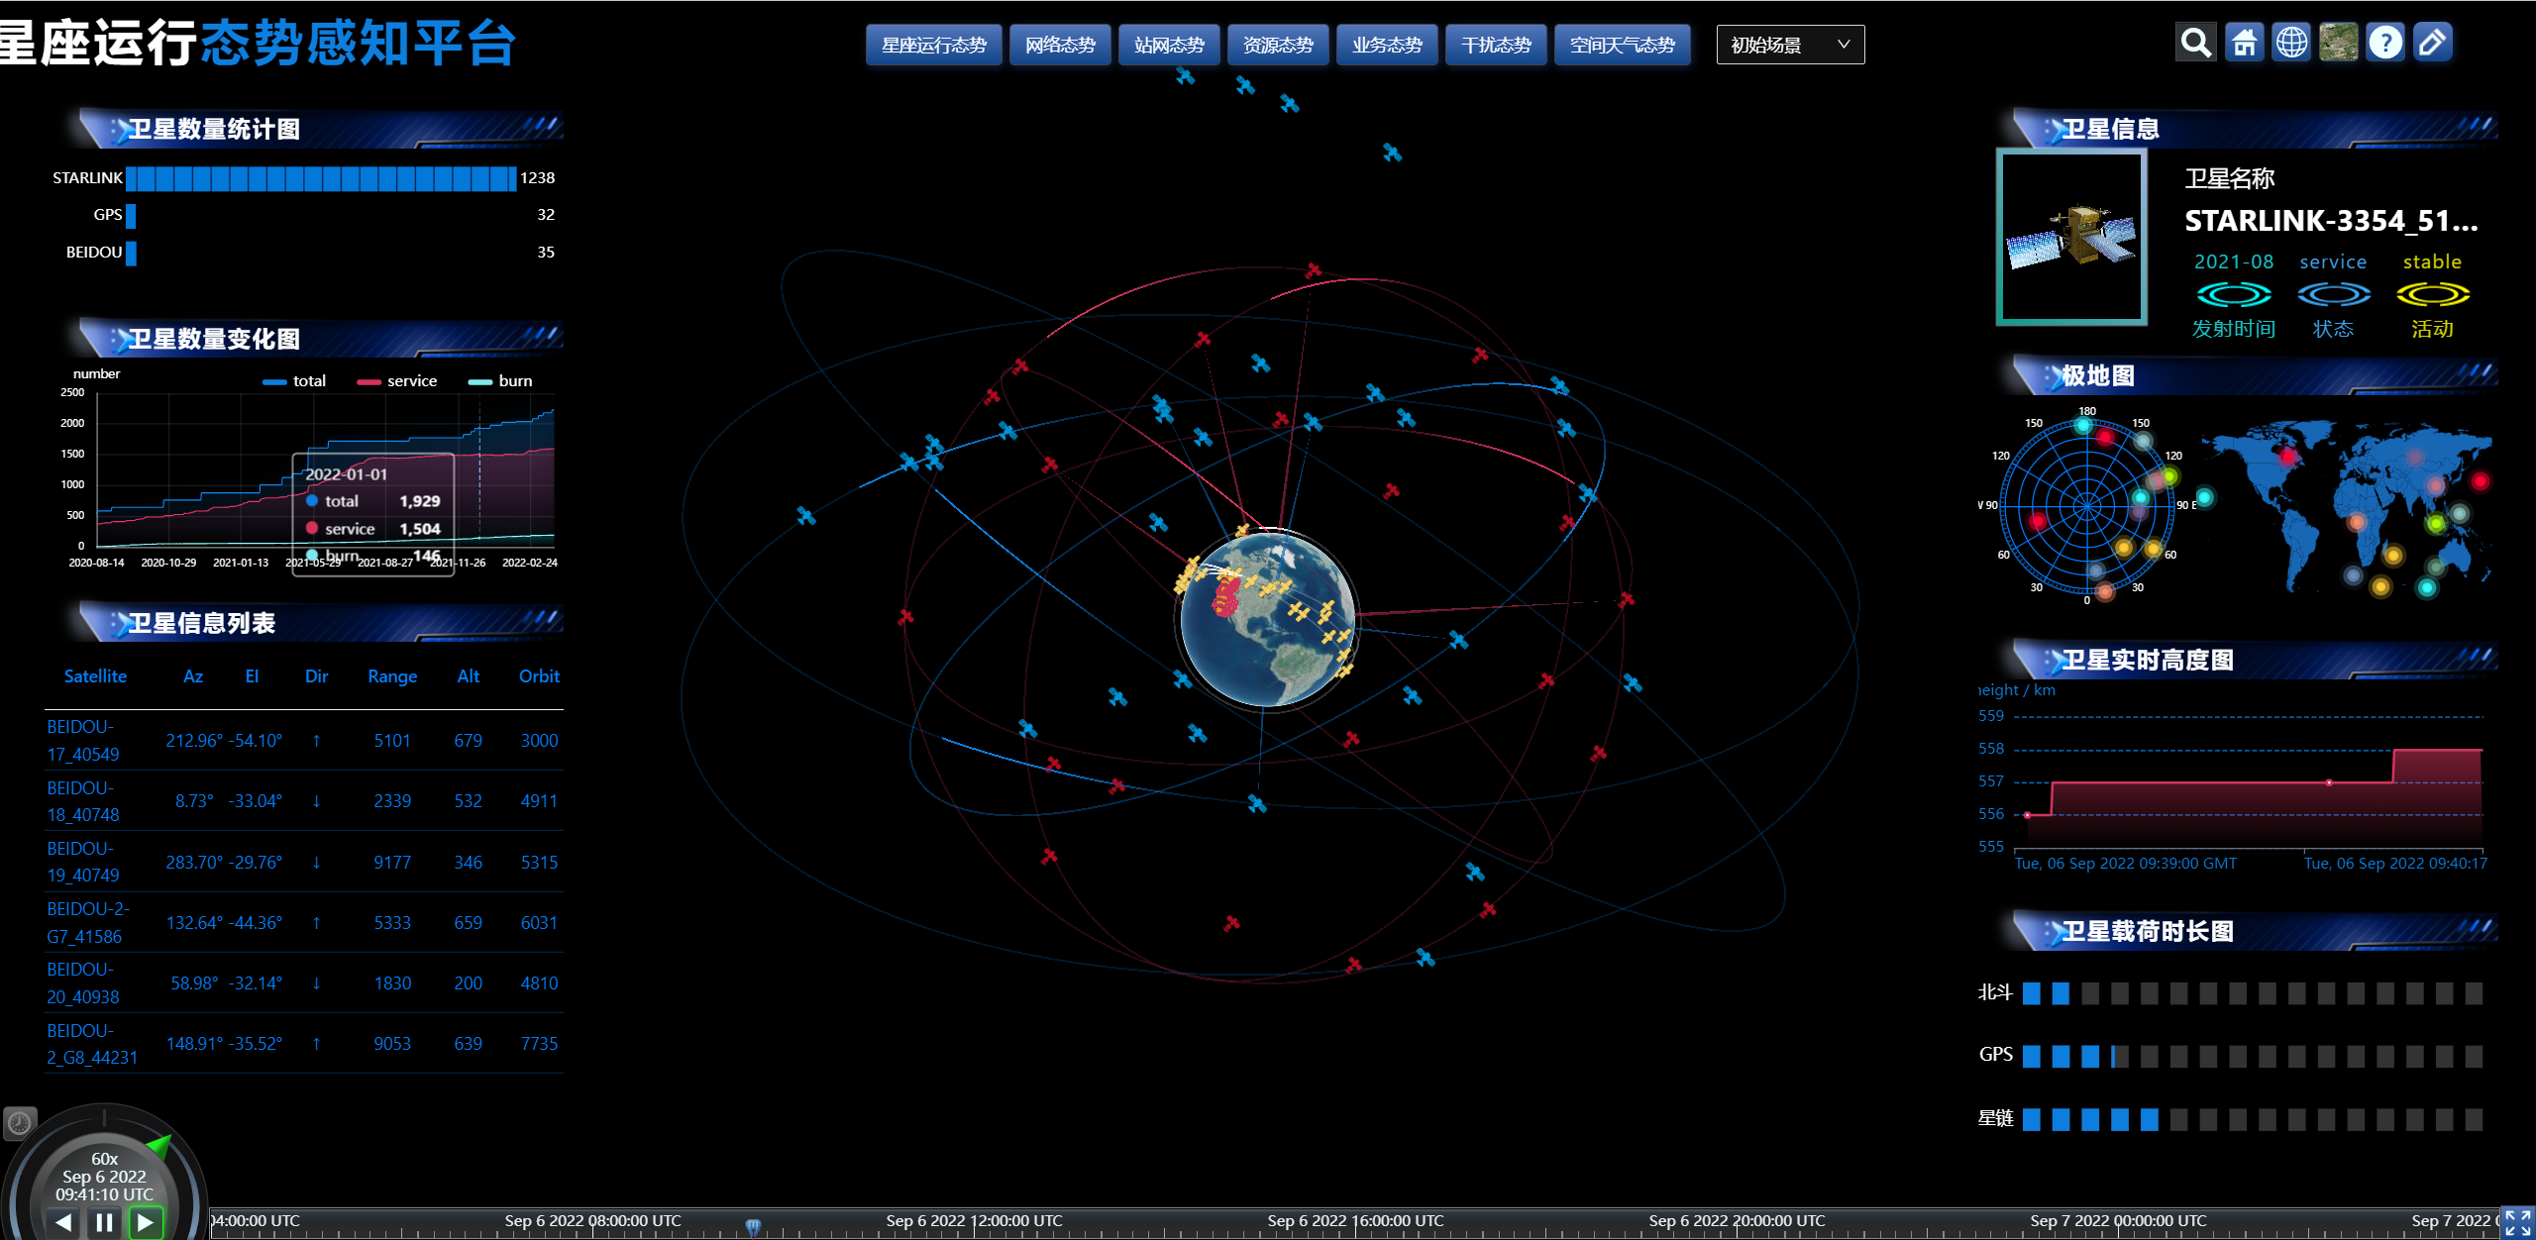The width and height of the screenshot is (2536, 1240).
Task: Play the animation in reverse
Action: (x=63, y=1222)
